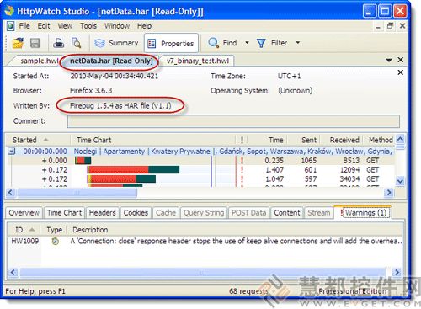Click the Print Preview magnifier icon
This screenshot has width=421, height=309.
point(76,43)
